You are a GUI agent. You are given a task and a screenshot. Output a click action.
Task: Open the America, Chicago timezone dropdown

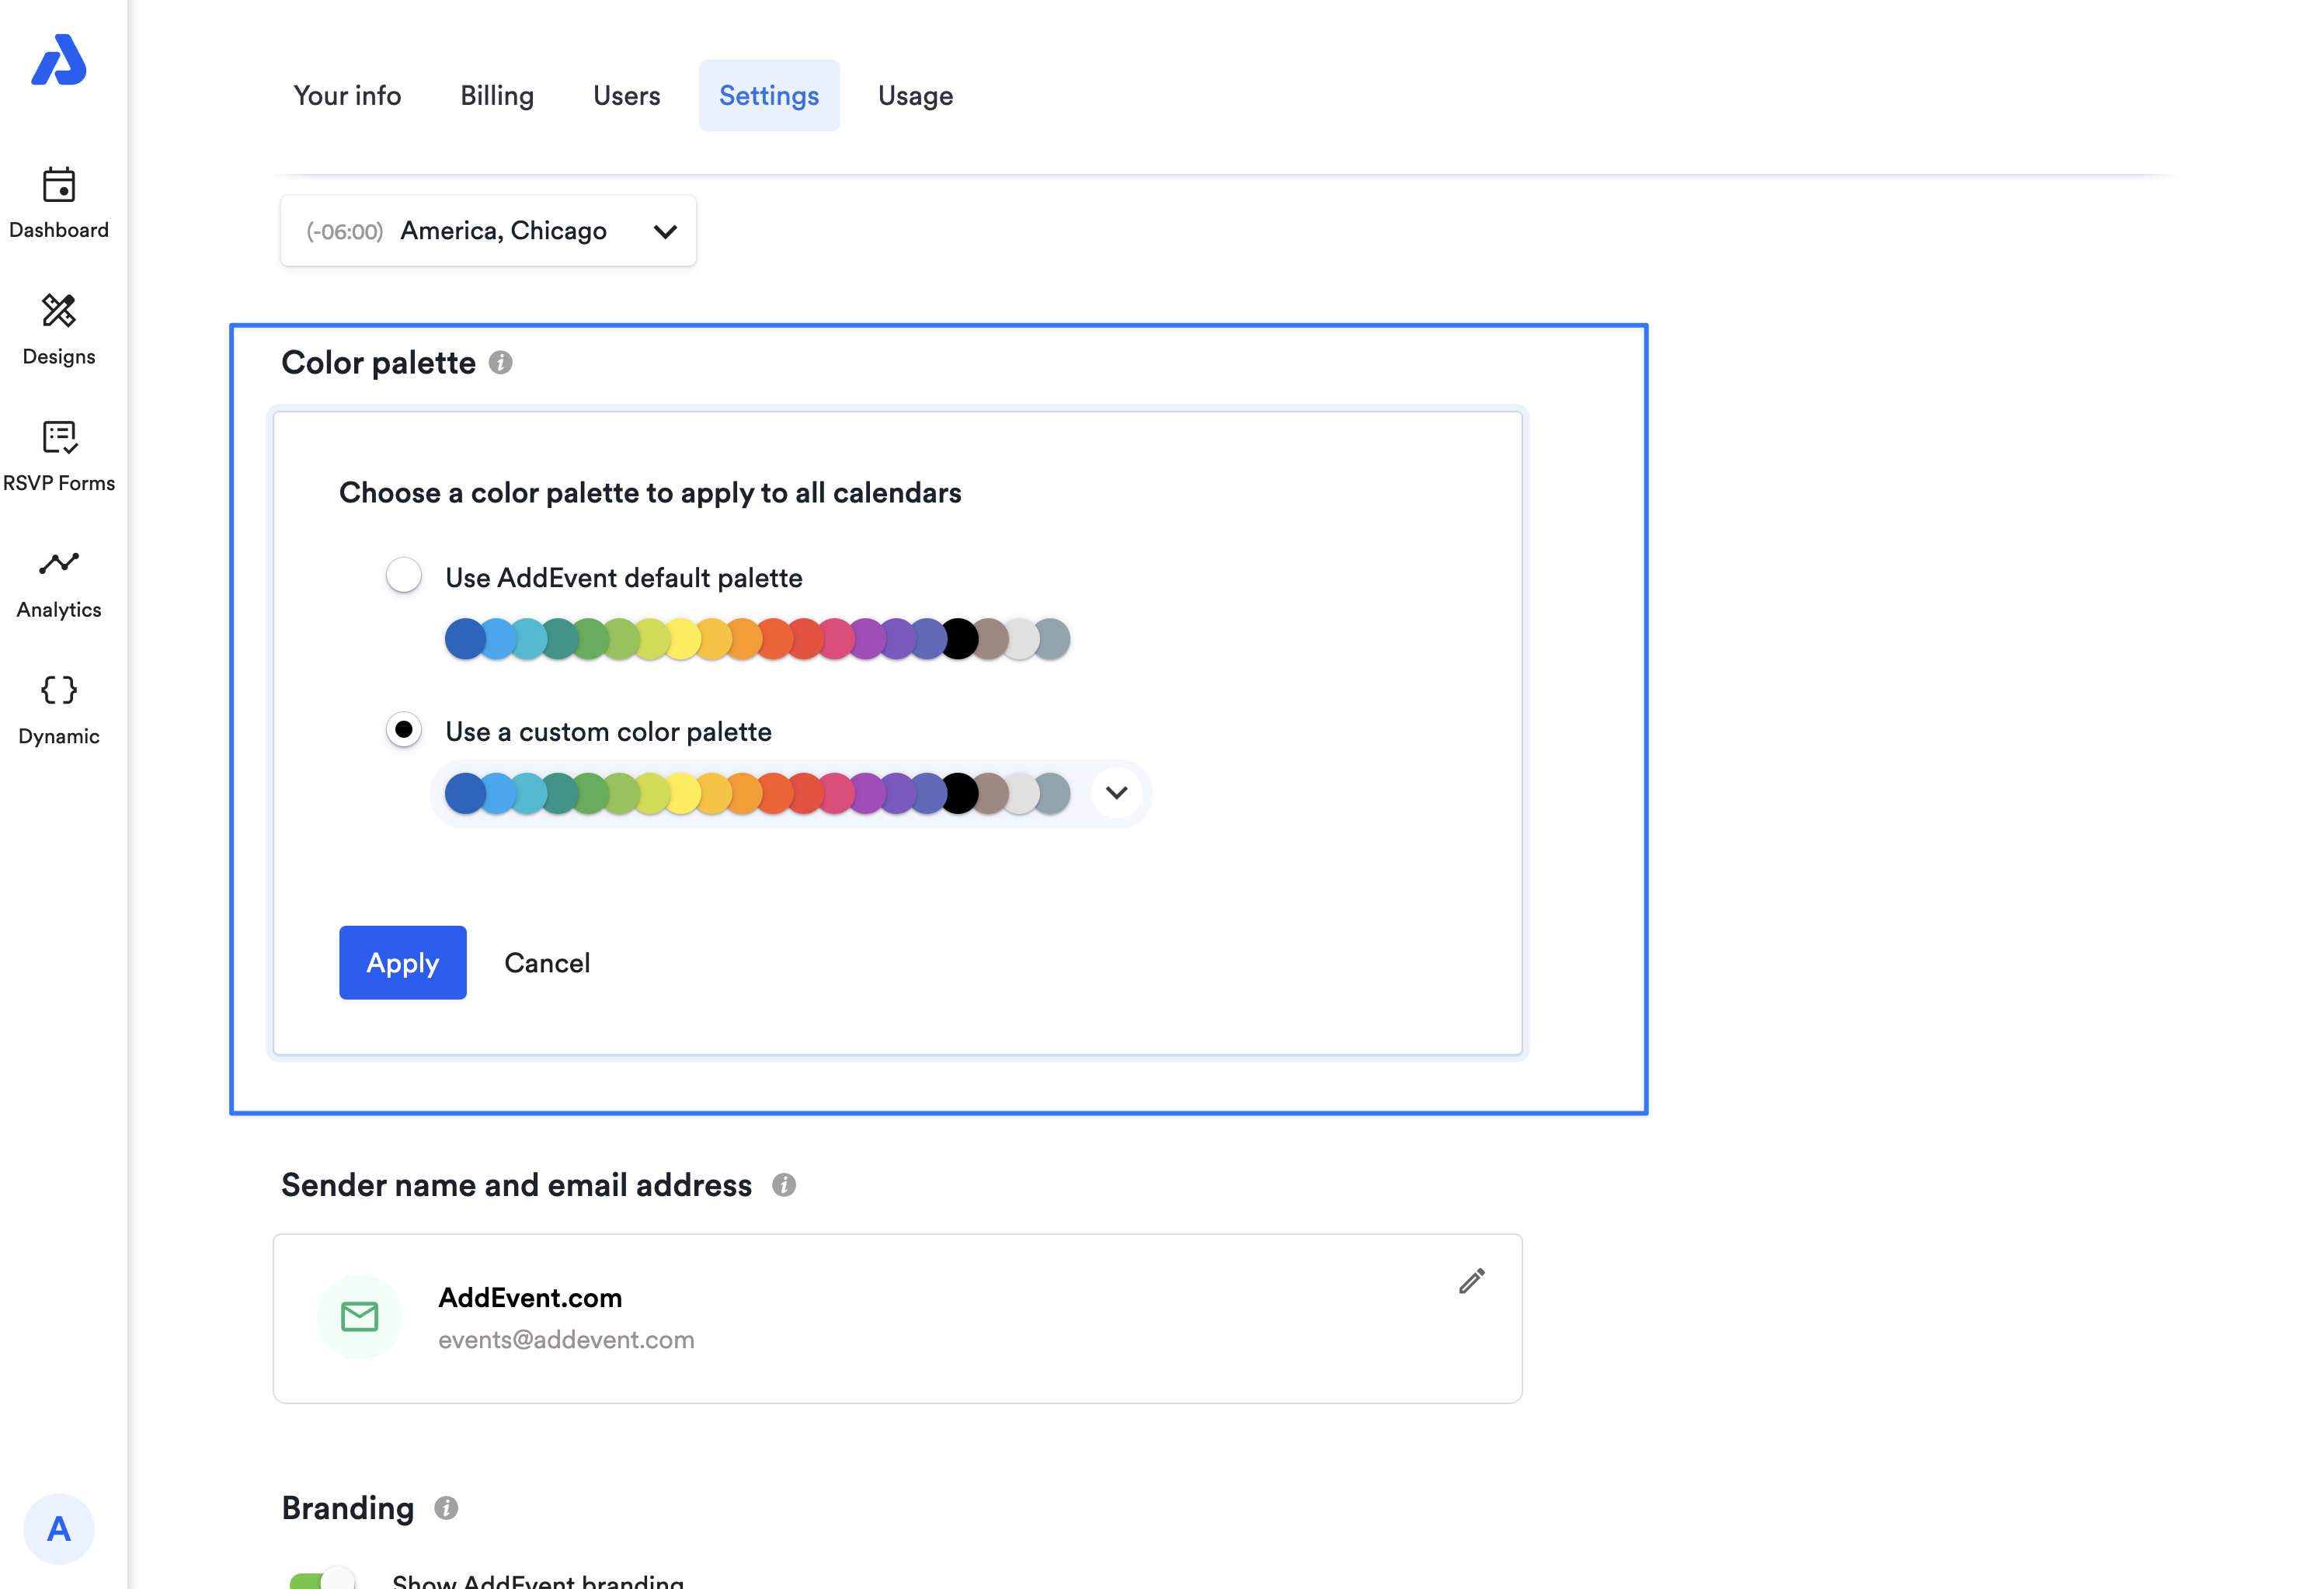[488, 231]
